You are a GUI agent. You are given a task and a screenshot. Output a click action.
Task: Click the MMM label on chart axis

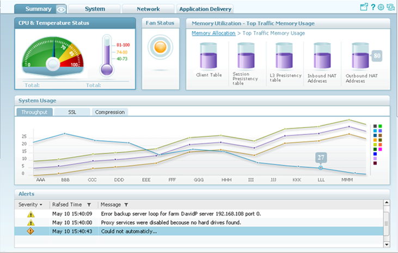click(347, 180)
